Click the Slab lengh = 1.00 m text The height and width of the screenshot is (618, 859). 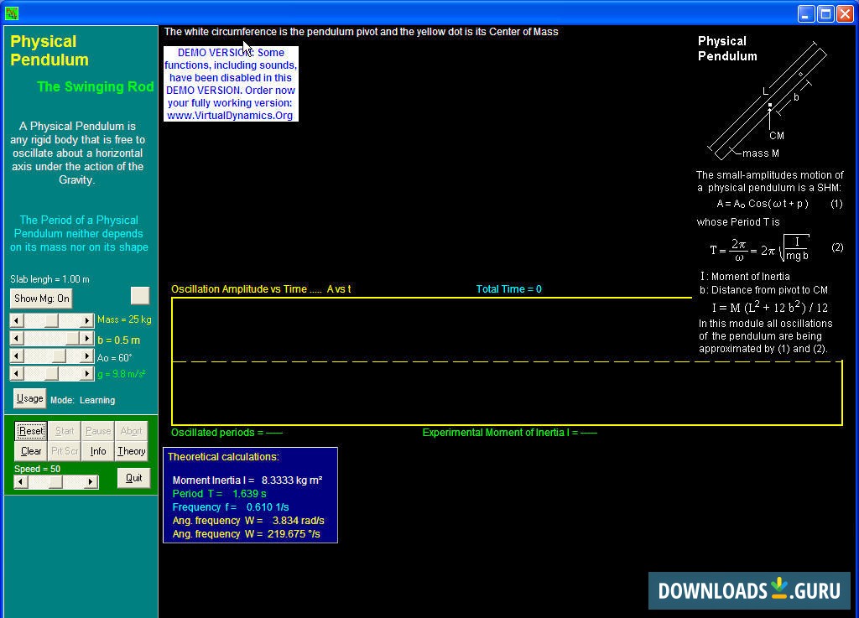(x=49, y=279)
